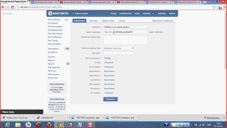Viewport: 227px width, 128px height.
Task: Change the Тип группы setting Открытая
Action: pos(109,93)
